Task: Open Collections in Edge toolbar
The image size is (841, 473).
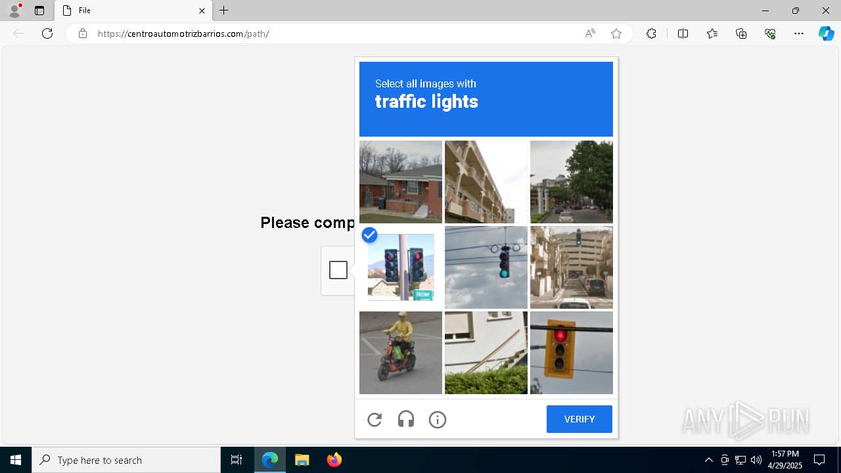Action: click(x=741, y=34)
